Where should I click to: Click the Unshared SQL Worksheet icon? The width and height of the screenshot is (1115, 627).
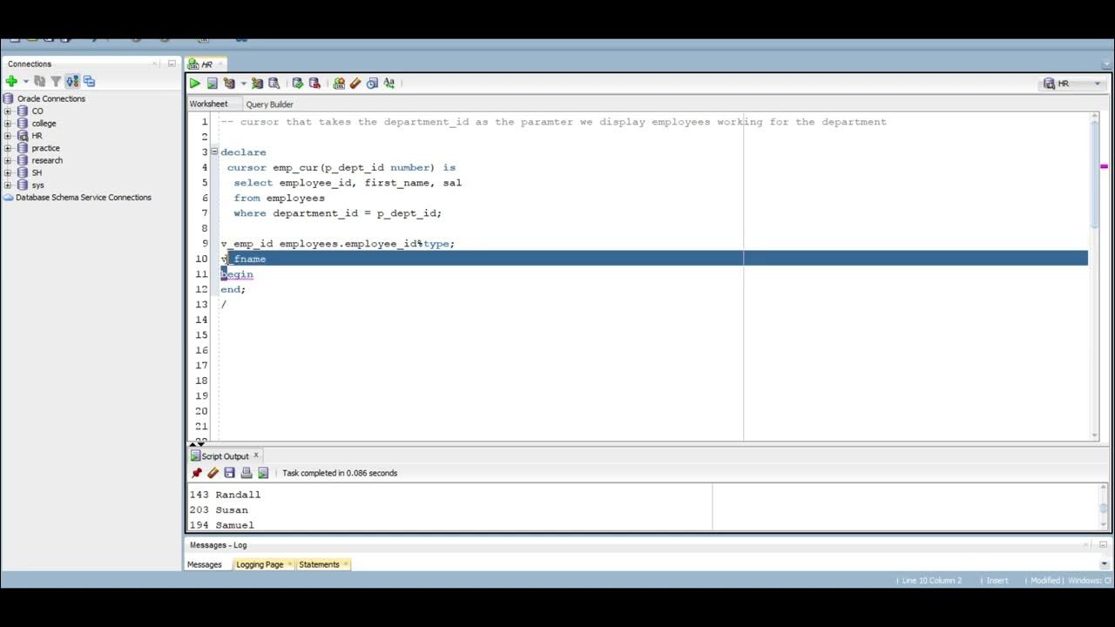[339, 84]
